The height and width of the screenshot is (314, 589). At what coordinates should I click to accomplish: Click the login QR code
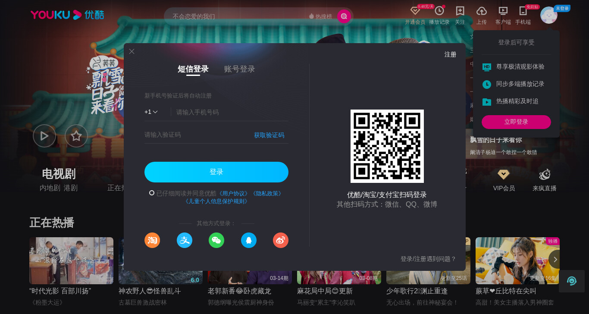[x=387, y=146]
